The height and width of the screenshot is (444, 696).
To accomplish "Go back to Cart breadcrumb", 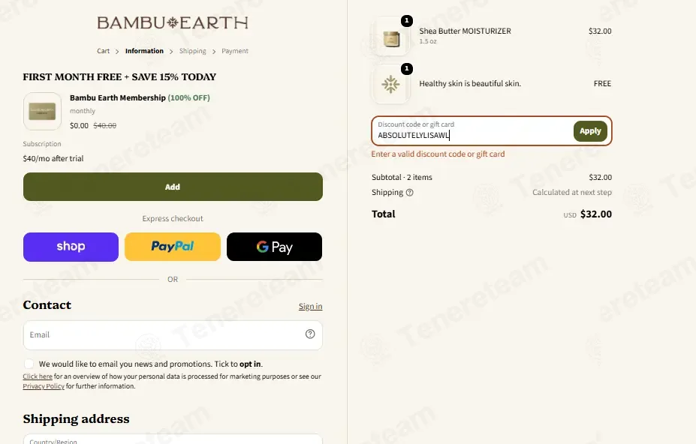I will (103, 51).
